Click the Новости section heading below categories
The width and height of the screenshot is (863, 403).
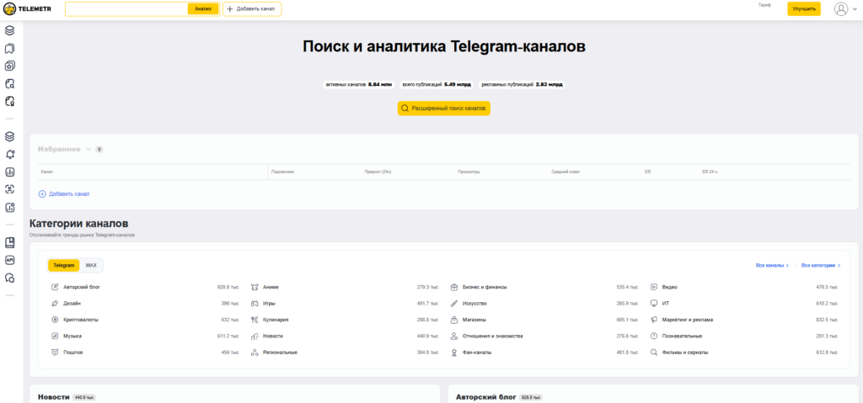tap(53, 397)
